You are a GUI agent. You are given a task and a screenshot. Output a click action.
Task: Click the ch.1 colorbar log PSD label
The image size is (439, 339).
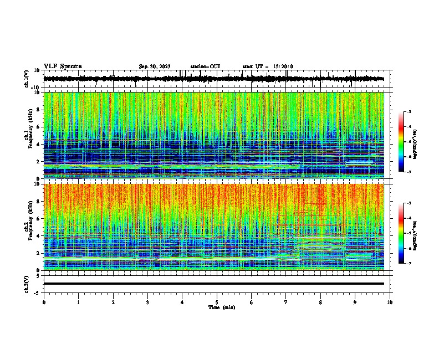(415, 144)
